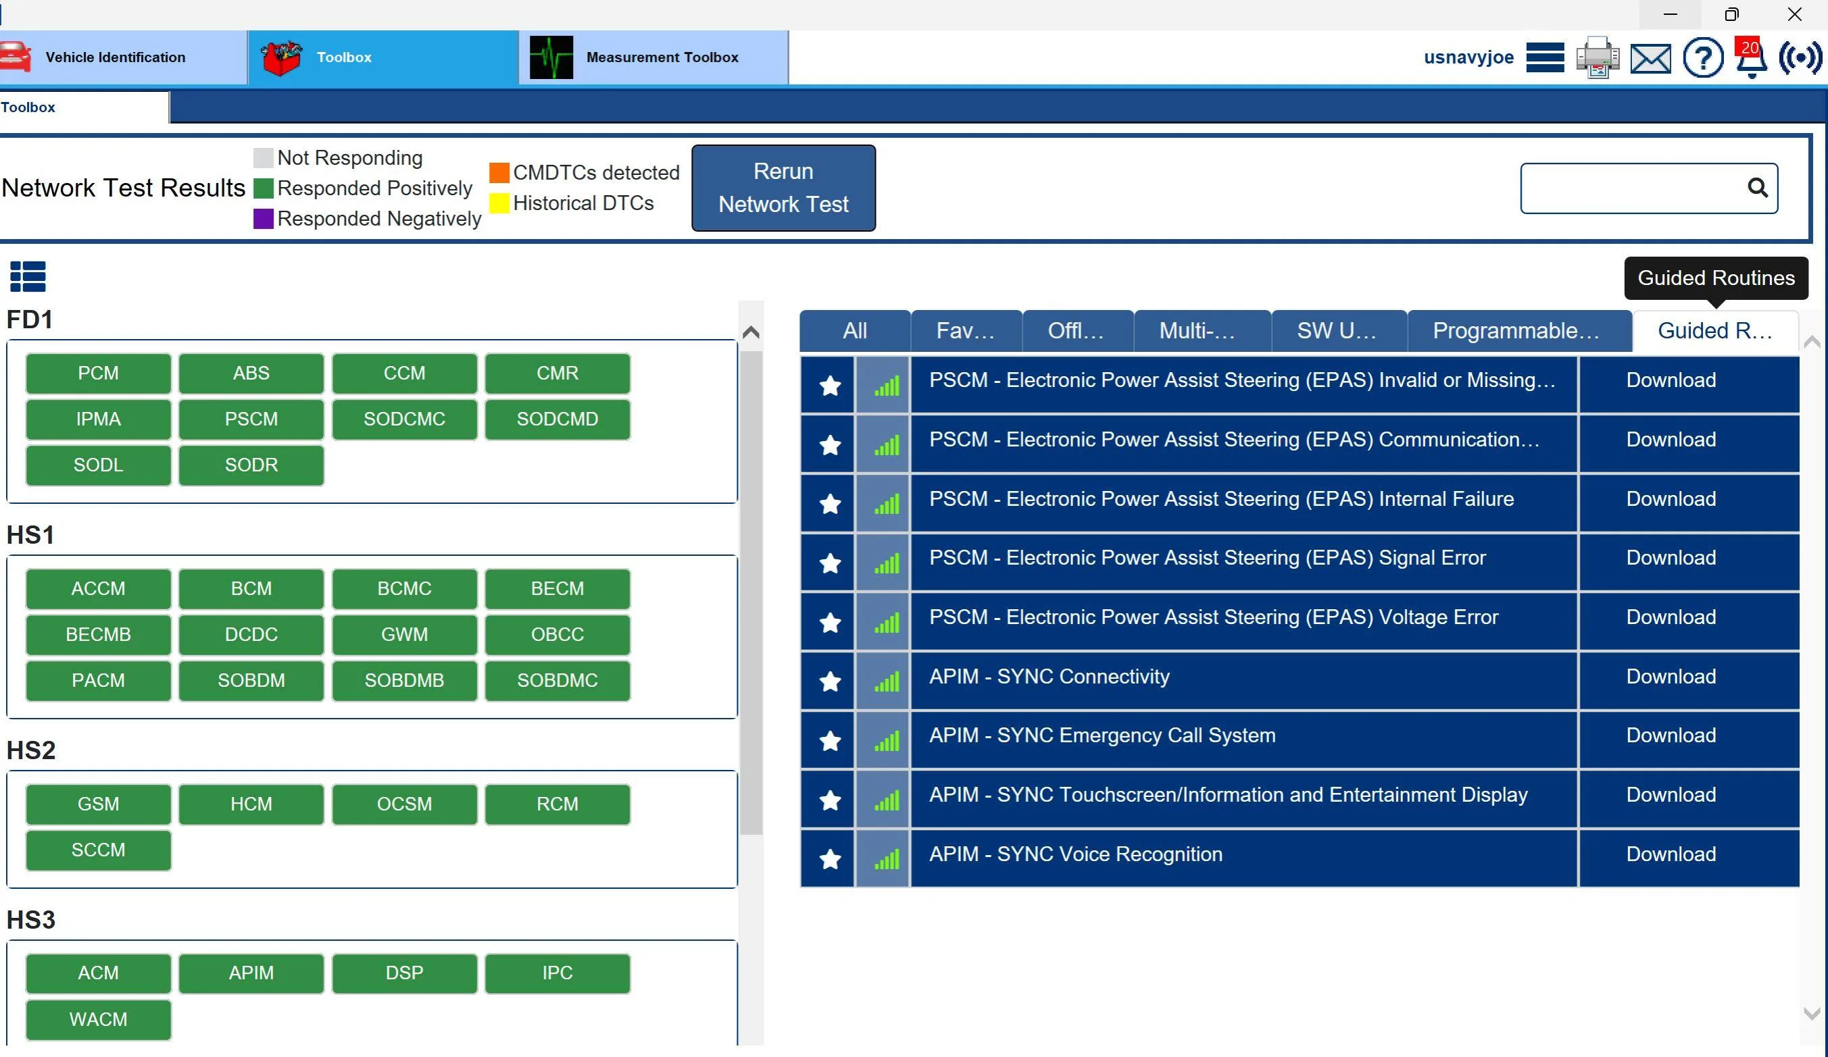This screenshot has width=1828, height=1057.
Task: Favorite star for SYNC Touchscreen row
Action: tap(830, 800)
